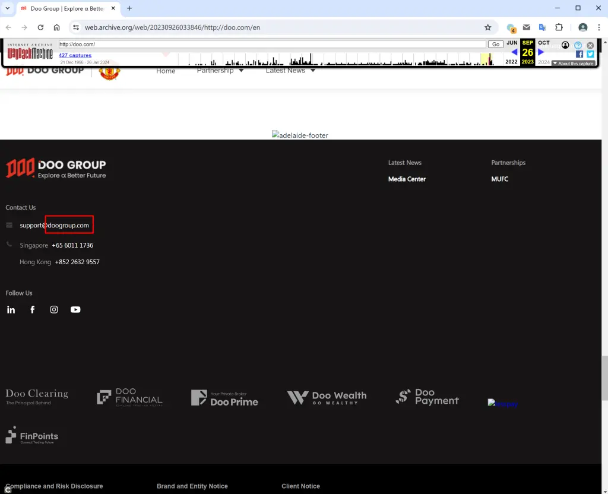608x494 pixels.
Task: Open the Doo Financial brand logo
Action: [x=129, y=397]
